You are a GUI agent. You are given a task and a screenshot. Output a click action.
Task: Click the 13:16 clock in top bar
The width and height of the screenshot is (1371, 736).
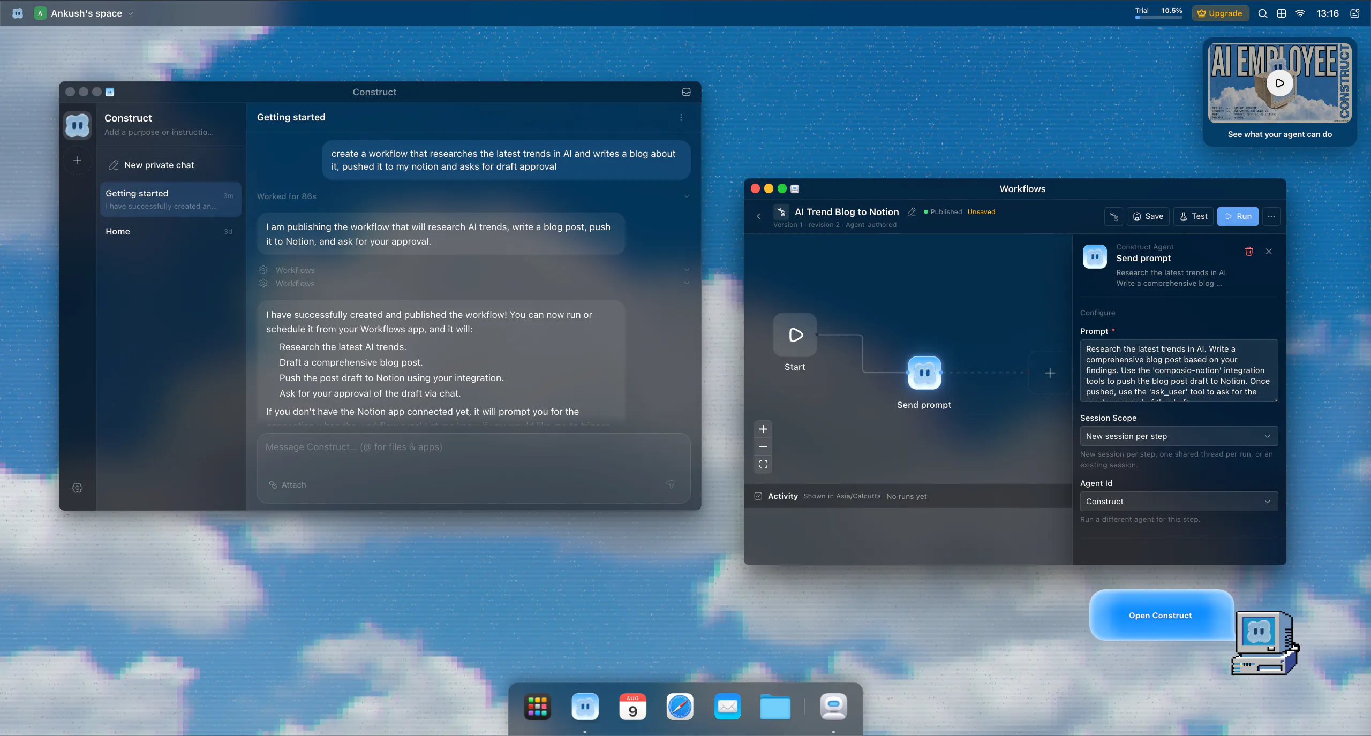(x=1328, y=13)
